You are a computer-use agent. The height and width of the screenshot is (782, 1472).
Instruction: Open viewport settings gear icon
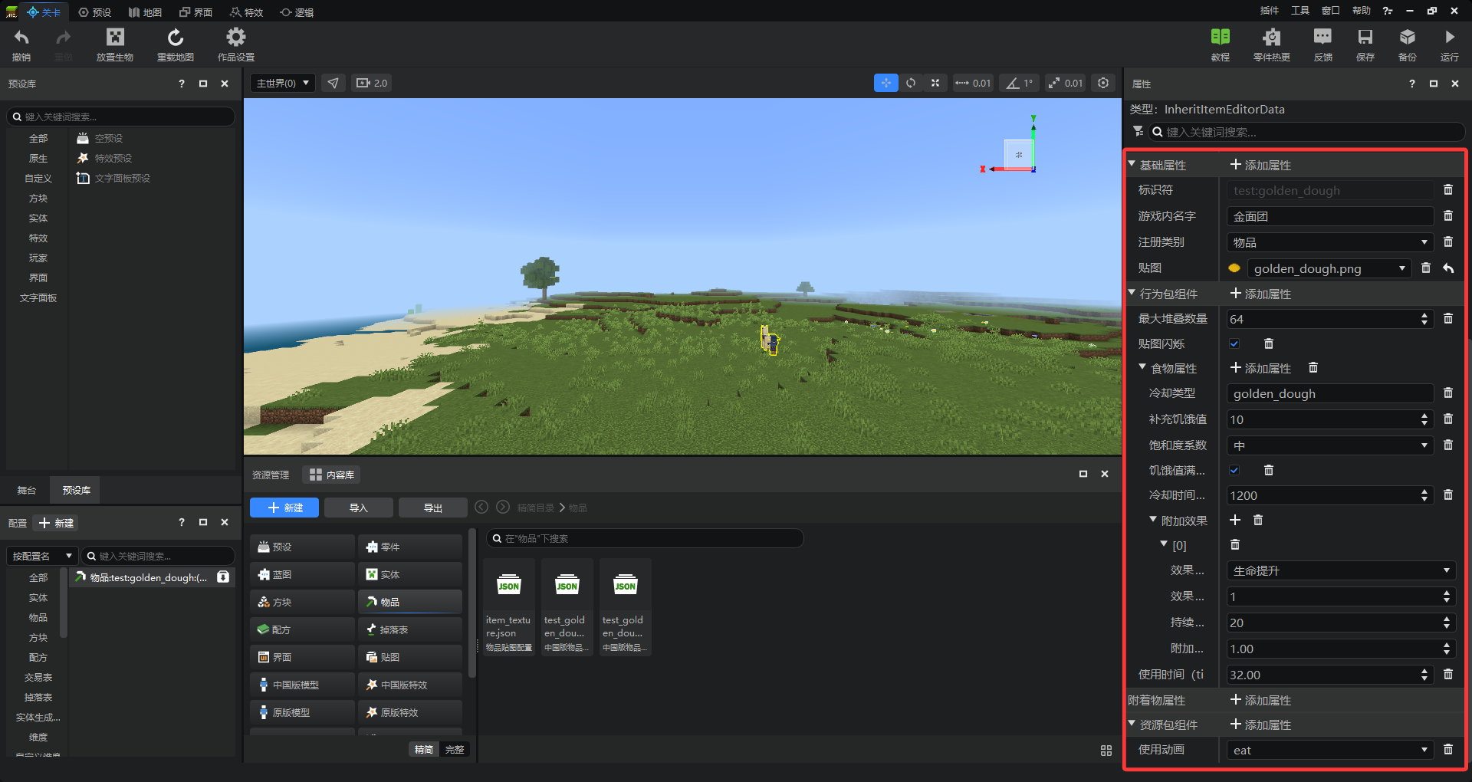(1103, 83)
